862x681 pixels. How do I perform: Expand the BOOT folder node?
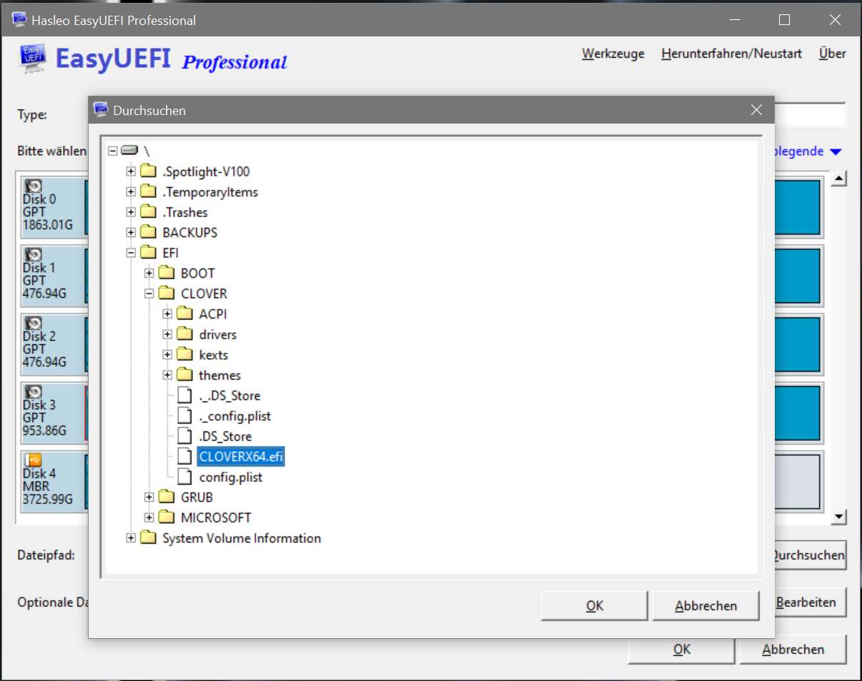[149, 273]
